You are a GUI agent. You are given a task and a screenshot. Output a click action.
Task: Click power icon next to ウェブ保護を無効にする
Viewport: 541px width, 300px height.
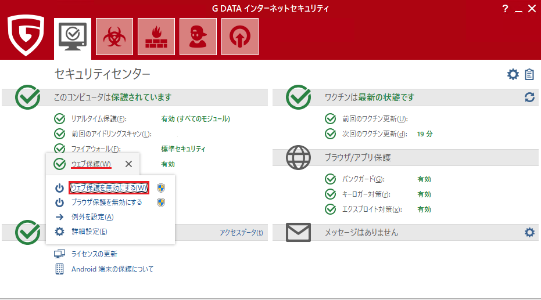[59, 187]
